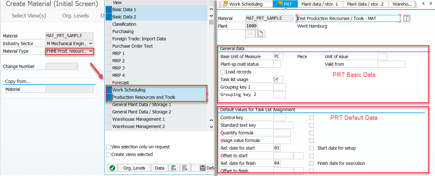The image size is (435, 176).
Task: Switch to the Work Scheduling tab
Action: [245, 4]
